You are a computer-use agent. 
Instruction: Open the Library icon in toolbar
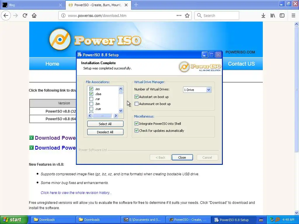coord(273,15)
